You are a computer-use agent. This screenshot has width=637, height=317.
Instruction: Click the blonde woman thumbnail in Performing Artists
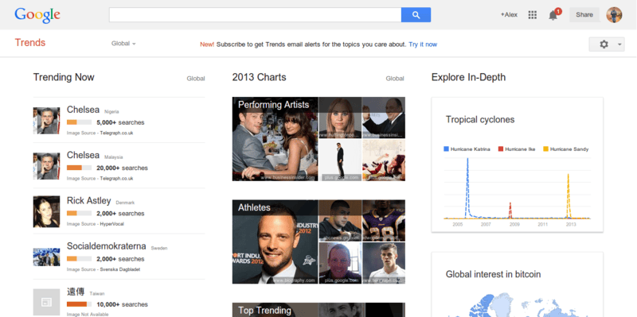point(340,118)
